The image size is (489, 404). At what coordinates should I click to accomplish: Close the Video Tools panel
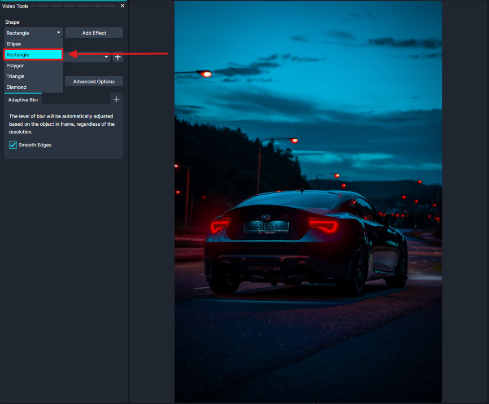coord(122,6)
